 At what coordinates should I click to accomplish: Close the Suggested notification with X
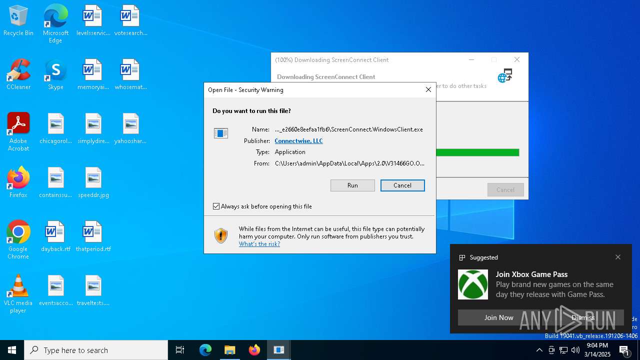(x=618, y=257)
